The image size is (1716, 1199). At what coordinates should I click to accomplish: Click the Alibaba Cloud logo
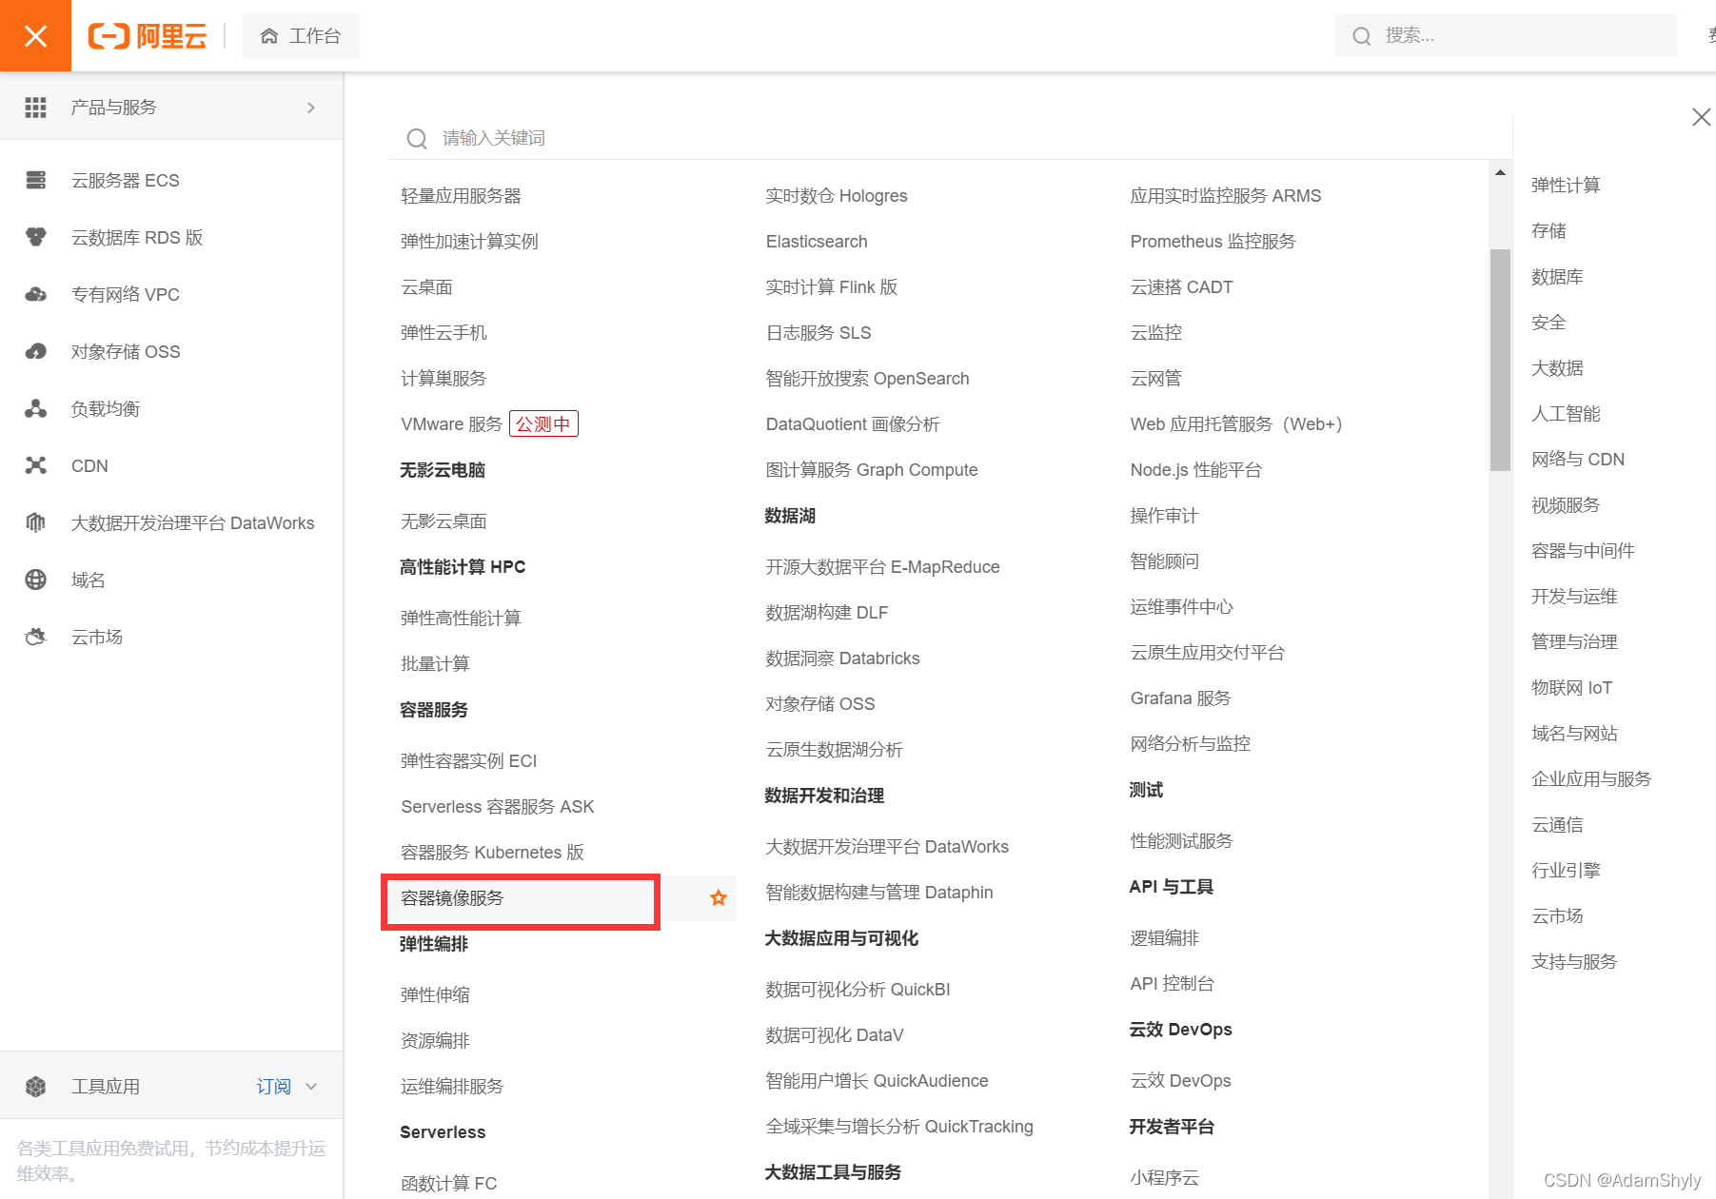click(148, 36)
